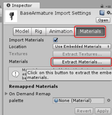Click the warning exclamation icon in help box
Viewport: 112px width, 115px height.
pos(15,74)
